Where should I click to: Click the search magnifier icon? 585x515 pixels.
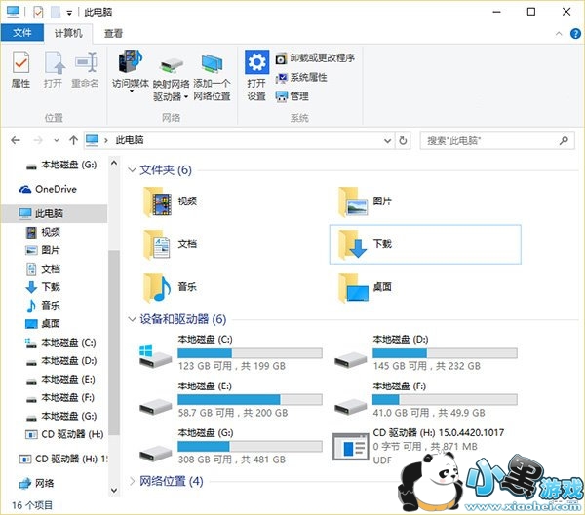(x=565, y=140)
